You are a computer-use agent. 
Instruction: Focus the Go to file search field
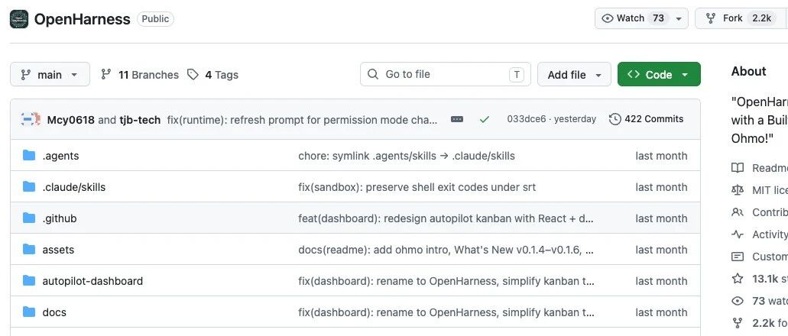[x=446, y=74]
